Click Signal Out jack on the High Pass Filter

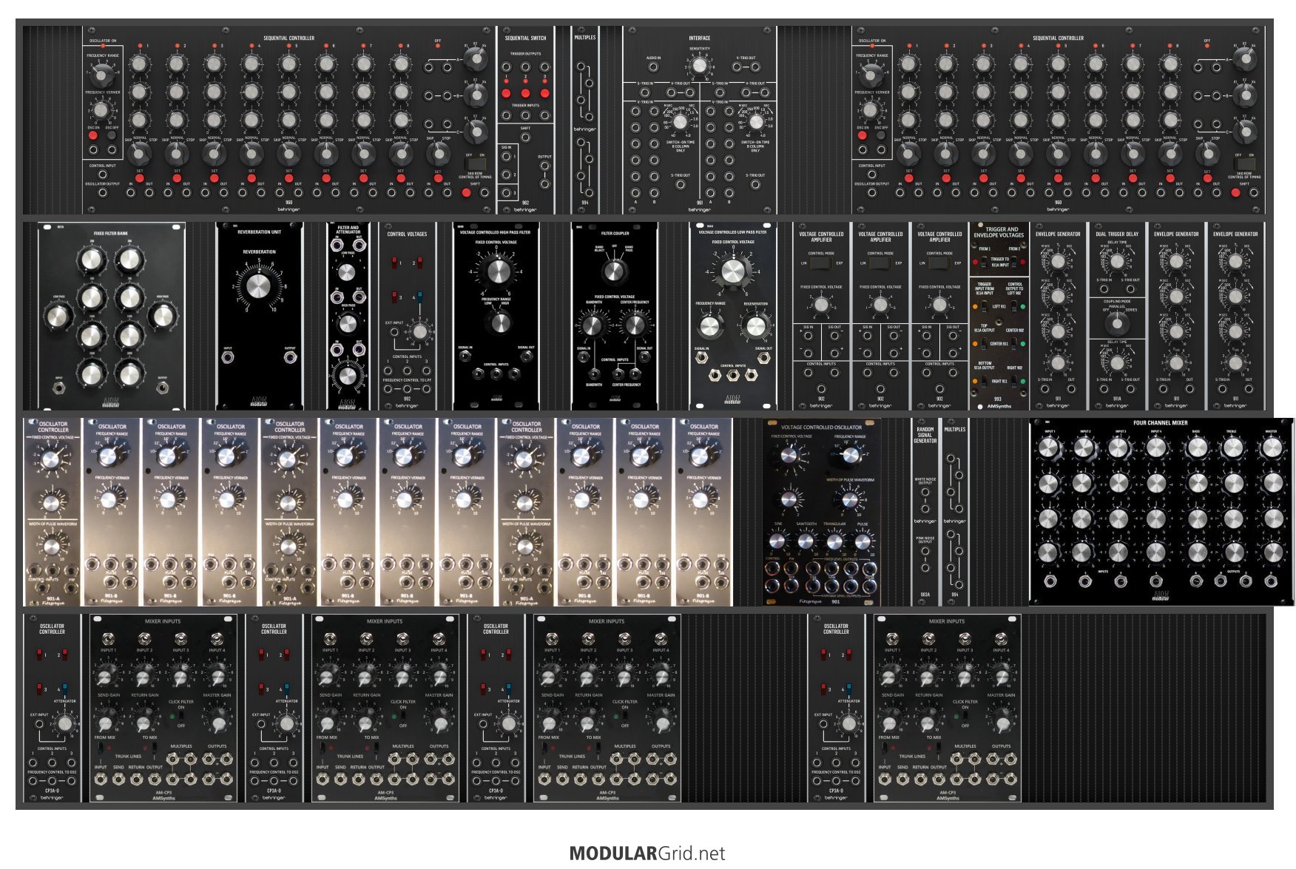click(526, 356)
